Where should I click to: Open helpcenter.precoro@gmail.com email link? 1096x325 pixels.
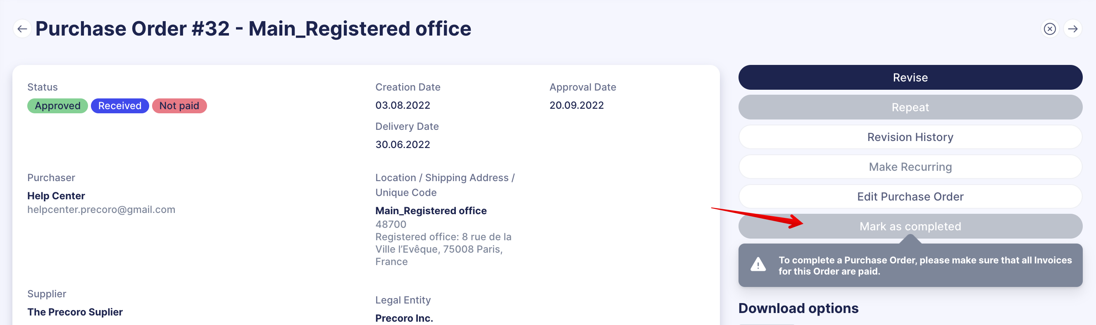[101, 210]
